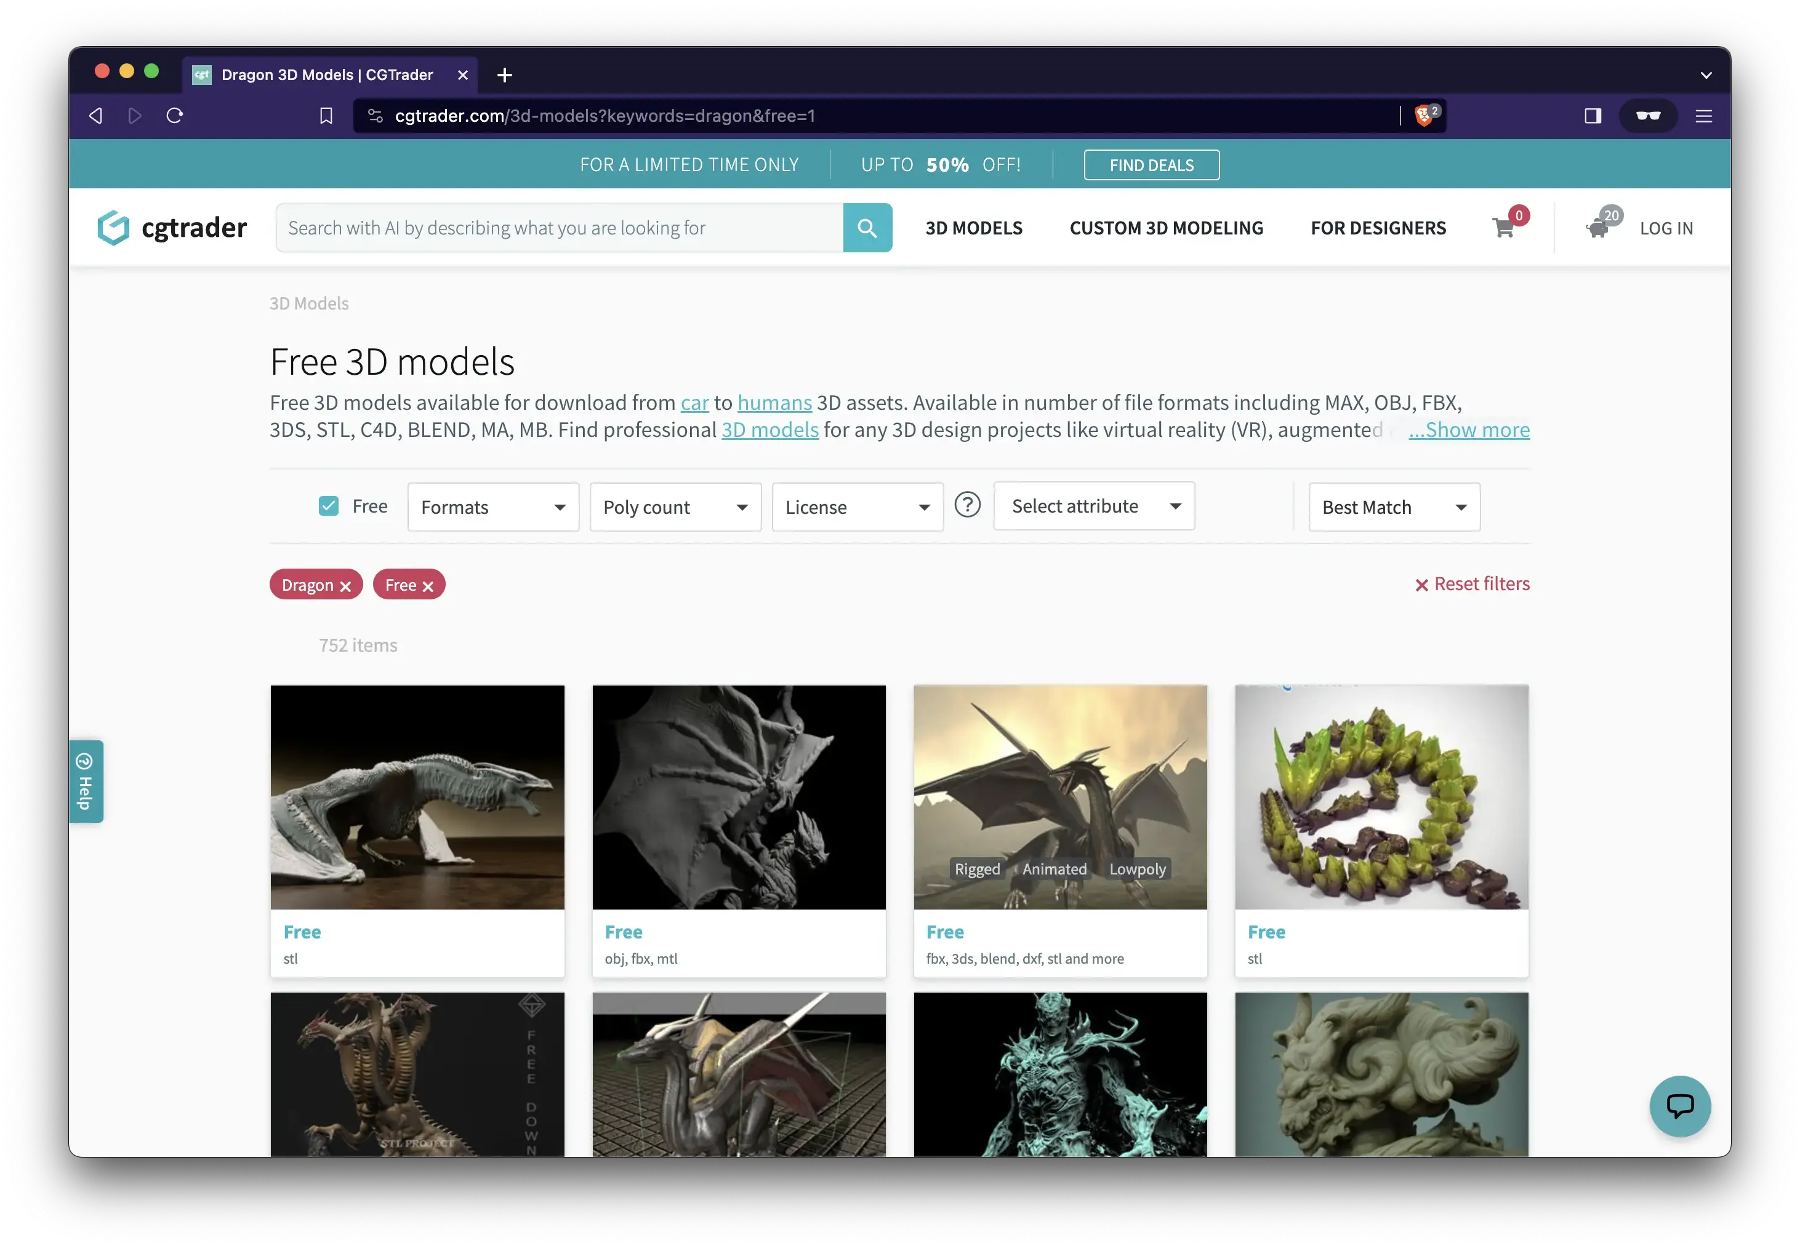Click the piggy bank credits icon

point(1597,228)
